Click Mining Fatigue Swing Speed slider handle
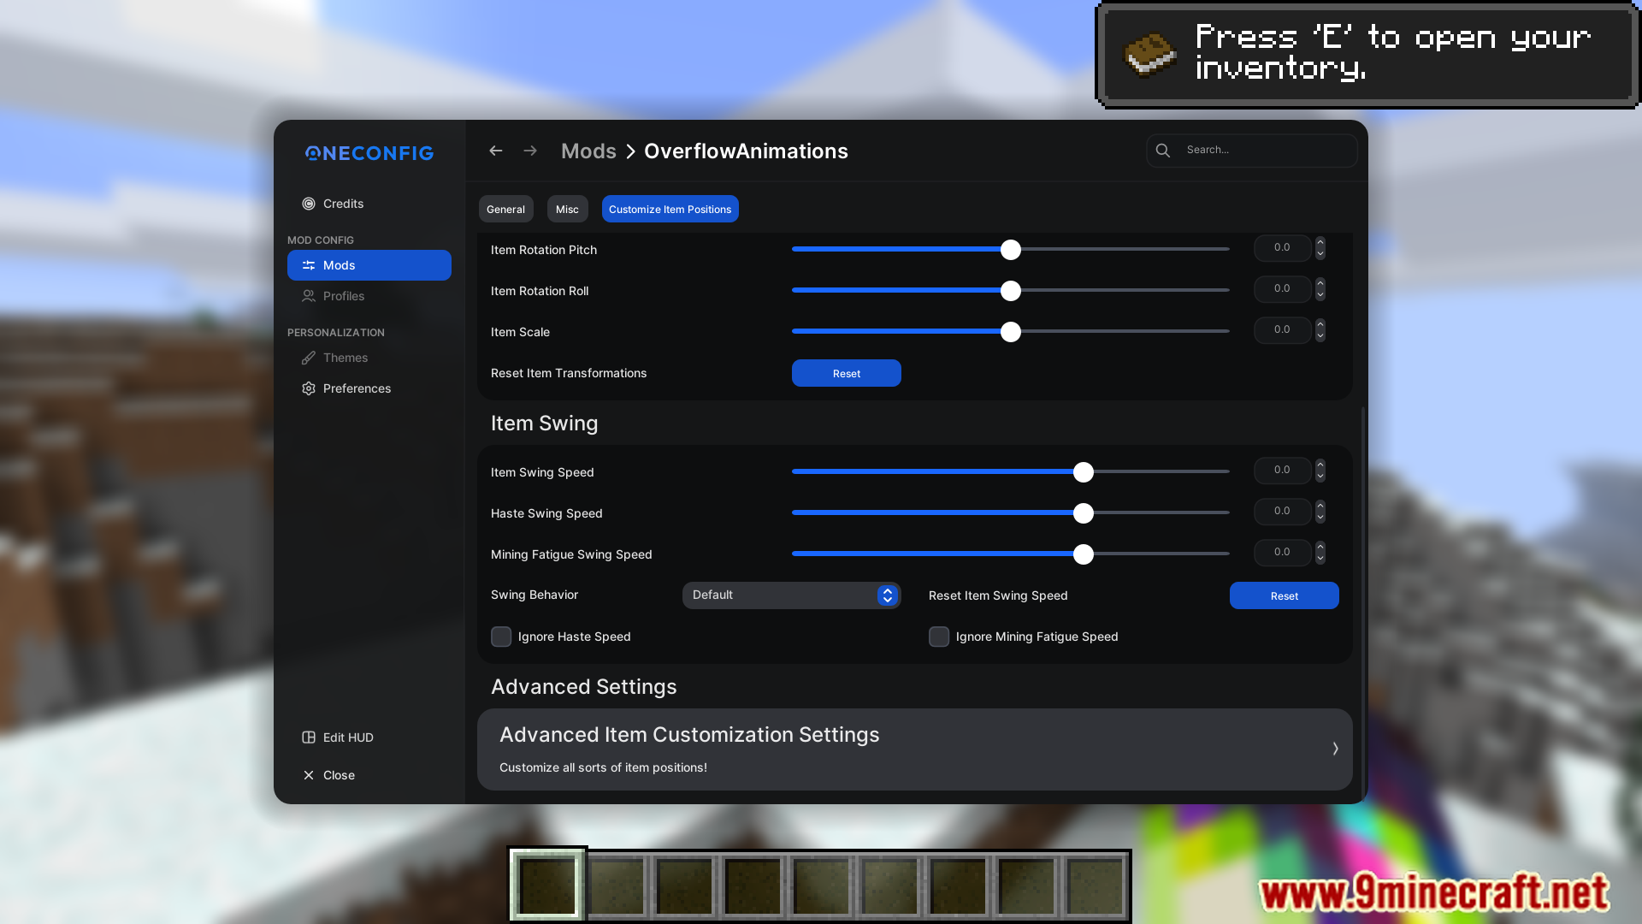 pos(1084,554)
